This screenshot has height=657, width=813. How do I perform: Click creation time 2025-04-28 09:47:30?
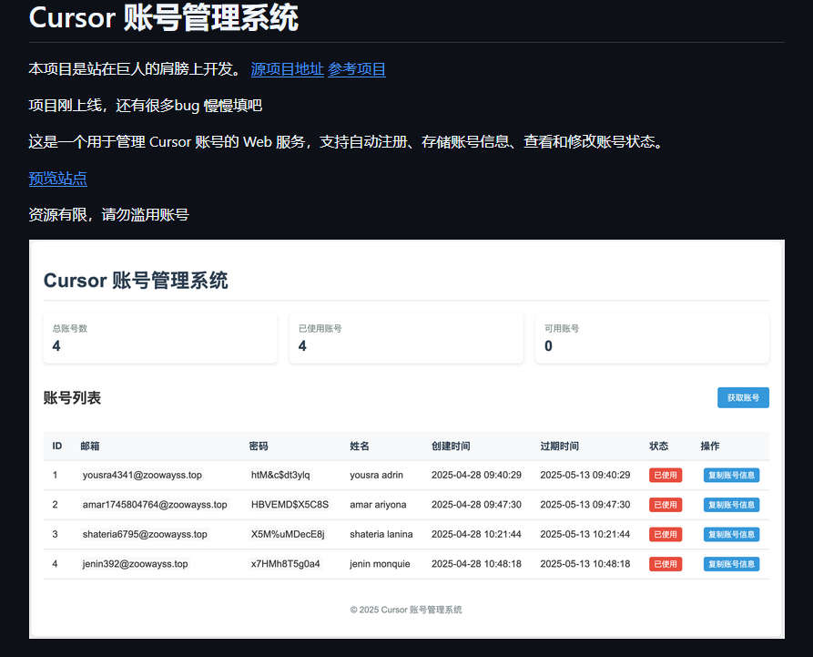476,505
